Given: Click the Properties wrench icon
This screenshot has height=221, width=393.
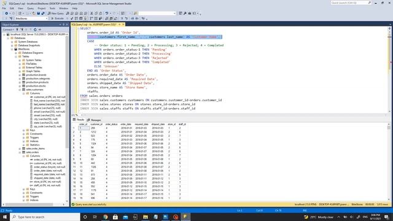Looking at the screenshot, I should click(185, 14).
